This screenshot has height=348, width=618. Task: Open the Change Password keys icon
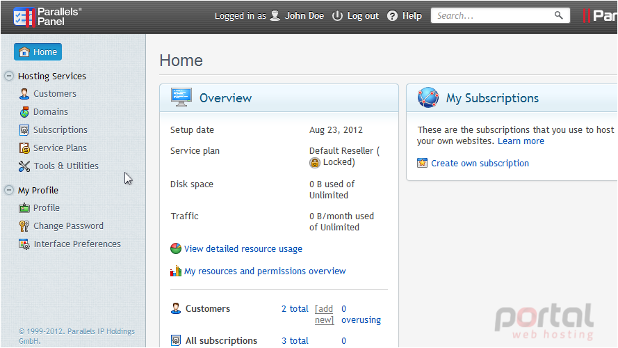click(24, 226)
